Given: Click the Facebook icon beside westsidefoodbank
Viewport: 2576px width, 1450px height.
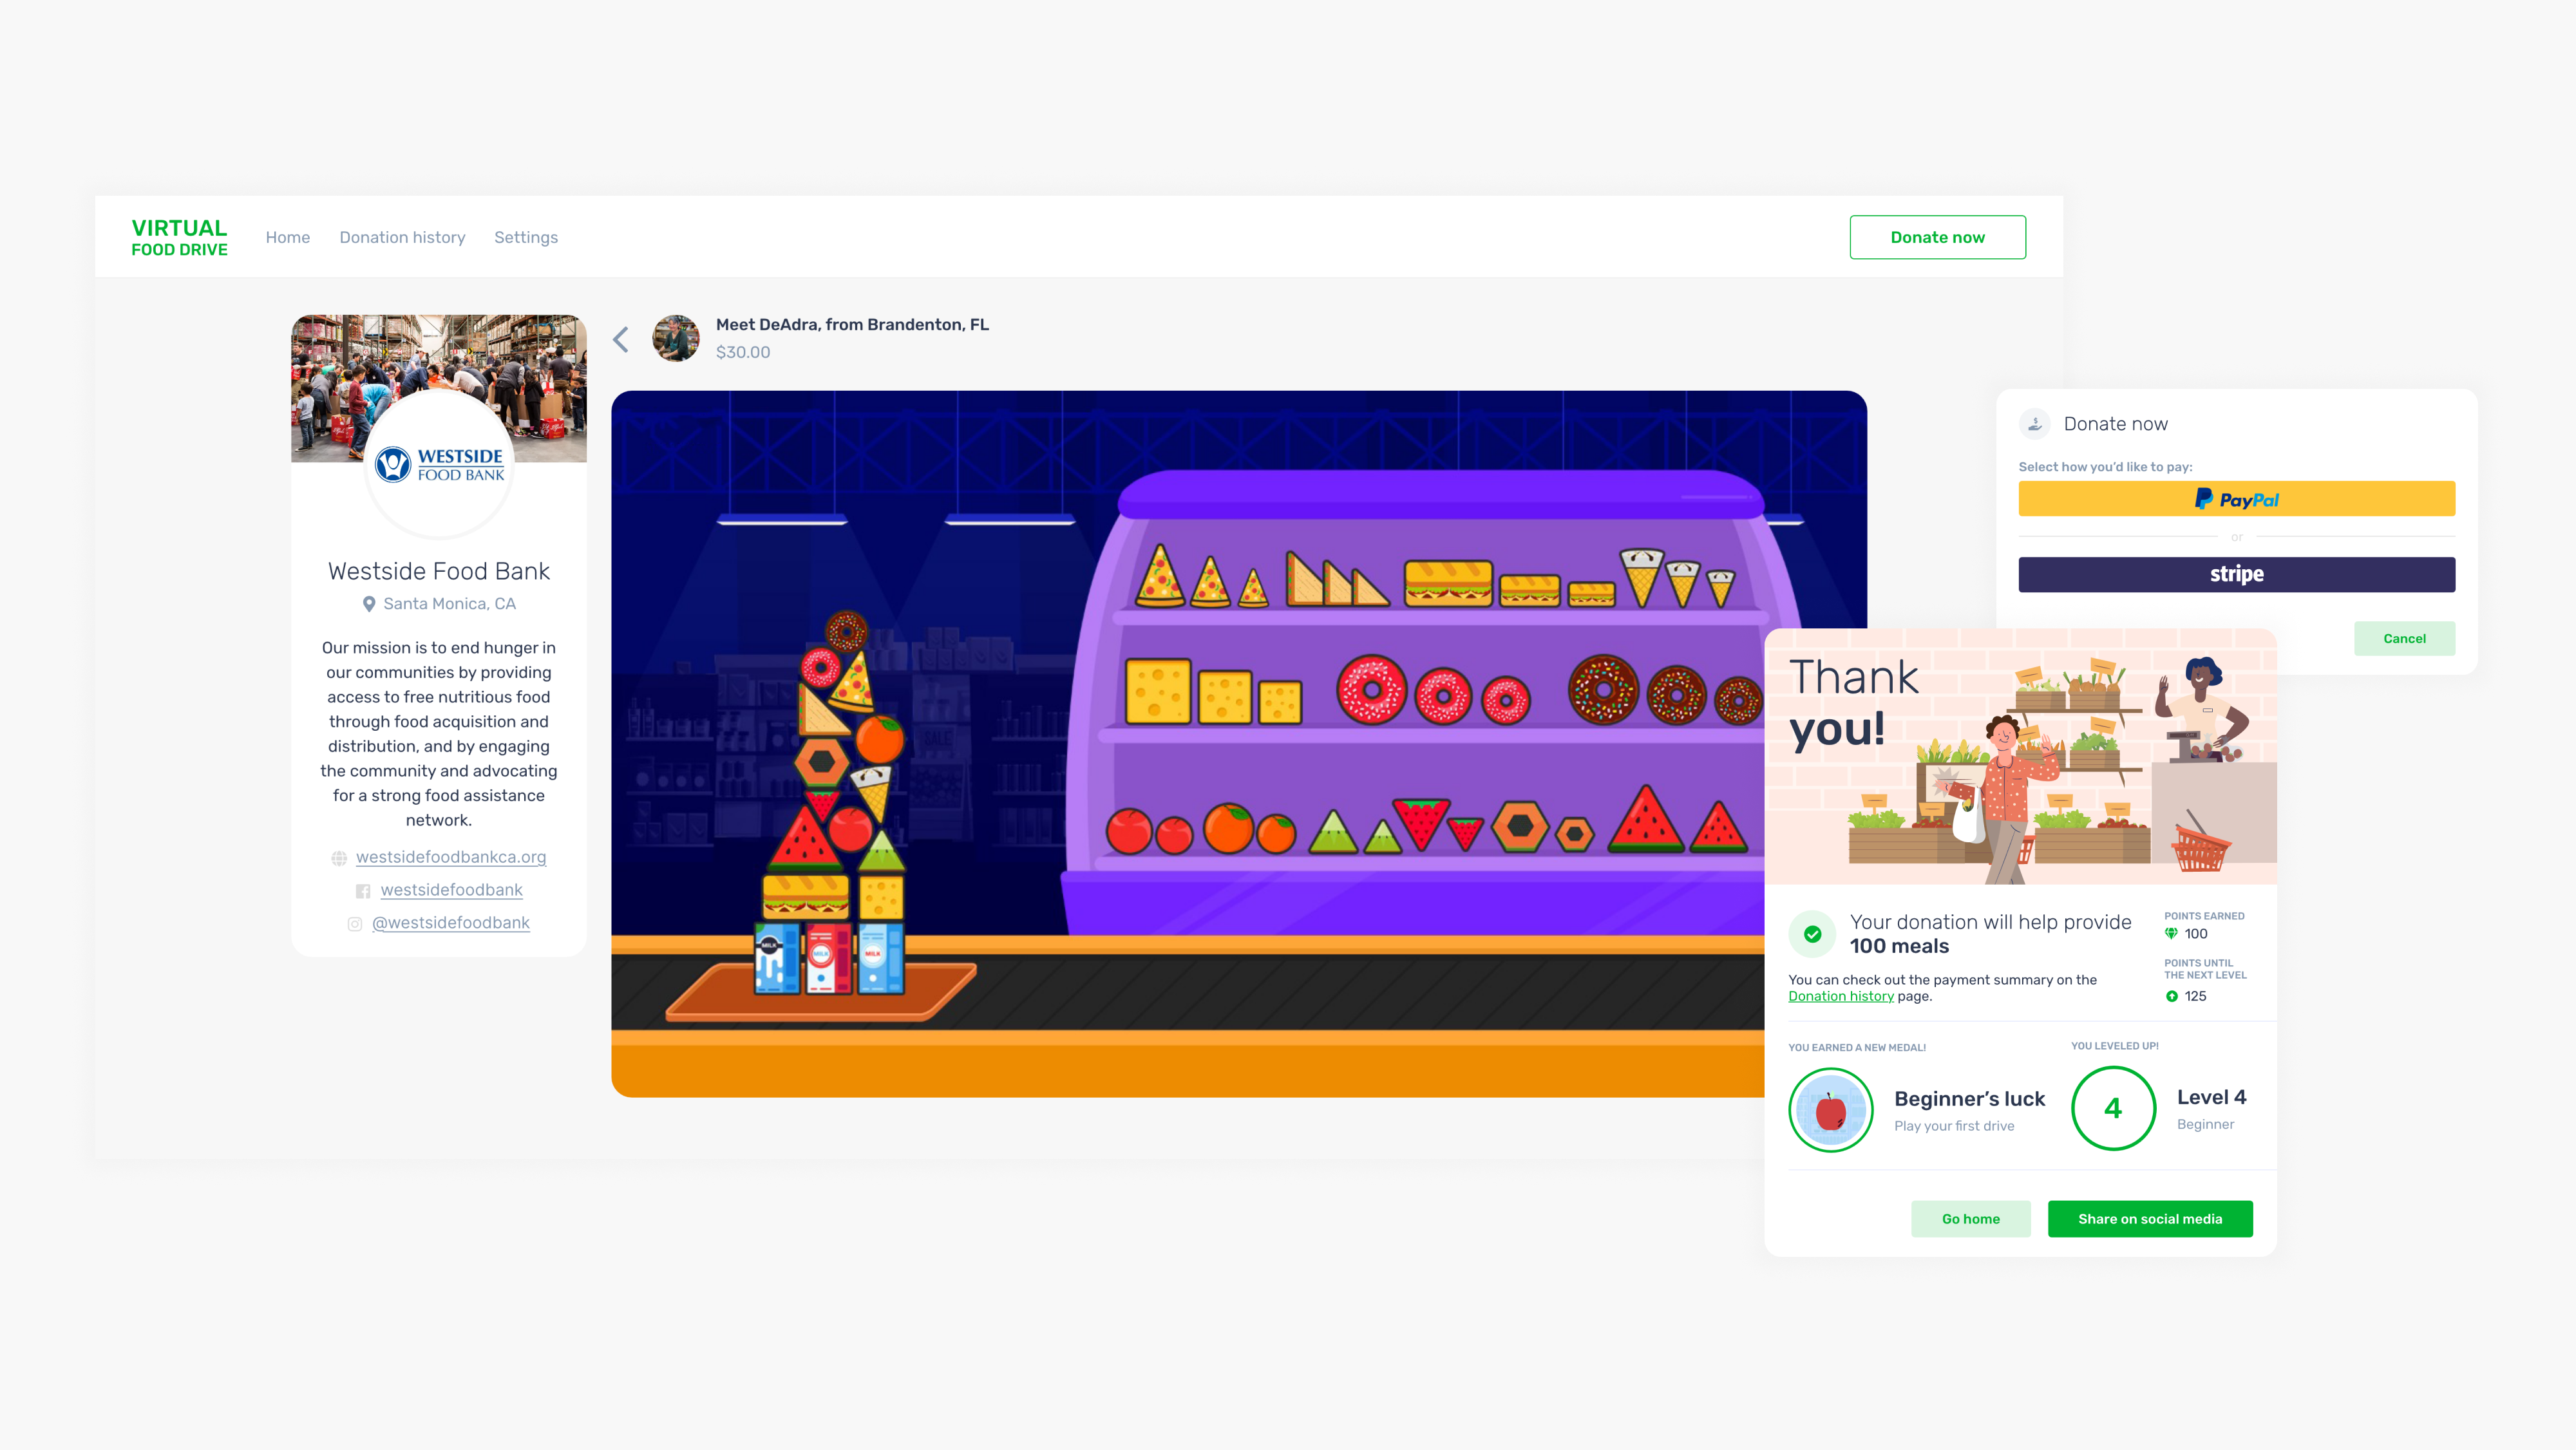Looking at the screenshot, I should click(x=363, y=891).
